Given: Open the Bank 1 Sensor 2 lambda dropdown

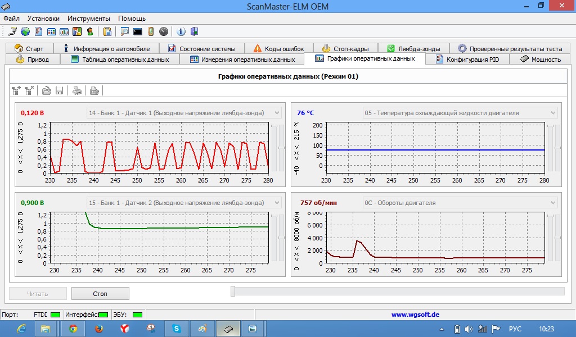Looking at the screenshot, I should 277,203.
